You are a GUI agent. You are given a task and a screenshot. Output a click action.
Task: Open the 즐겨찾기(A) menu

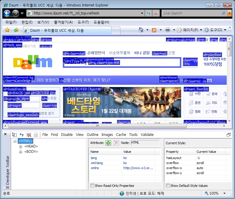point(63,22)
